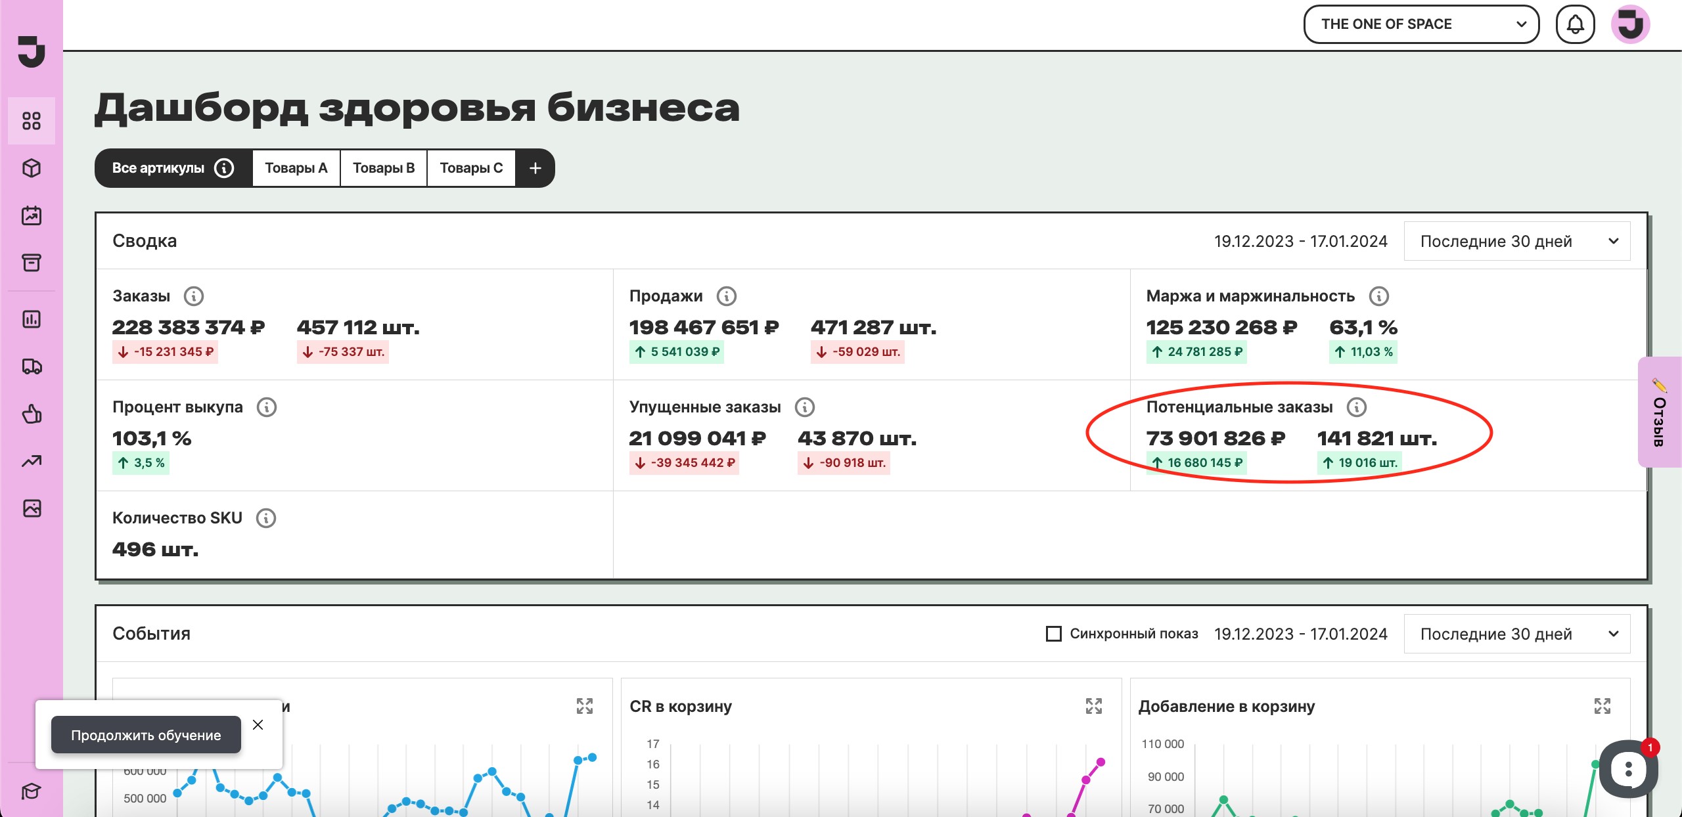Click missed orders count 43 870 шт.
This screenshot has width=1682, height=817.
pos(857,438)
